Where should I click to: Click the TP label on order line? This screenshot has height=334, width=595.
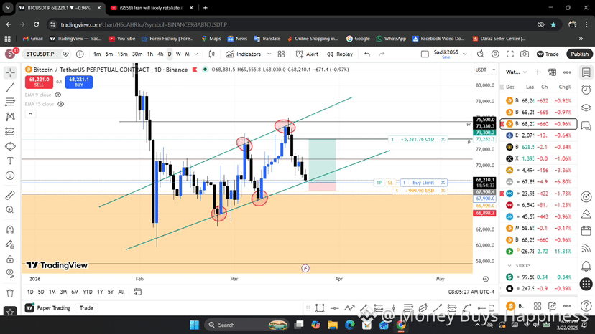tap(379, 183)
